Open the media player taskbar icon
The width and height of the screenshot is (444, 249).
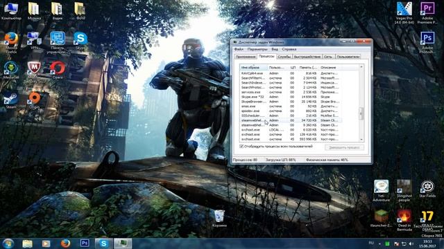point(46,243)
